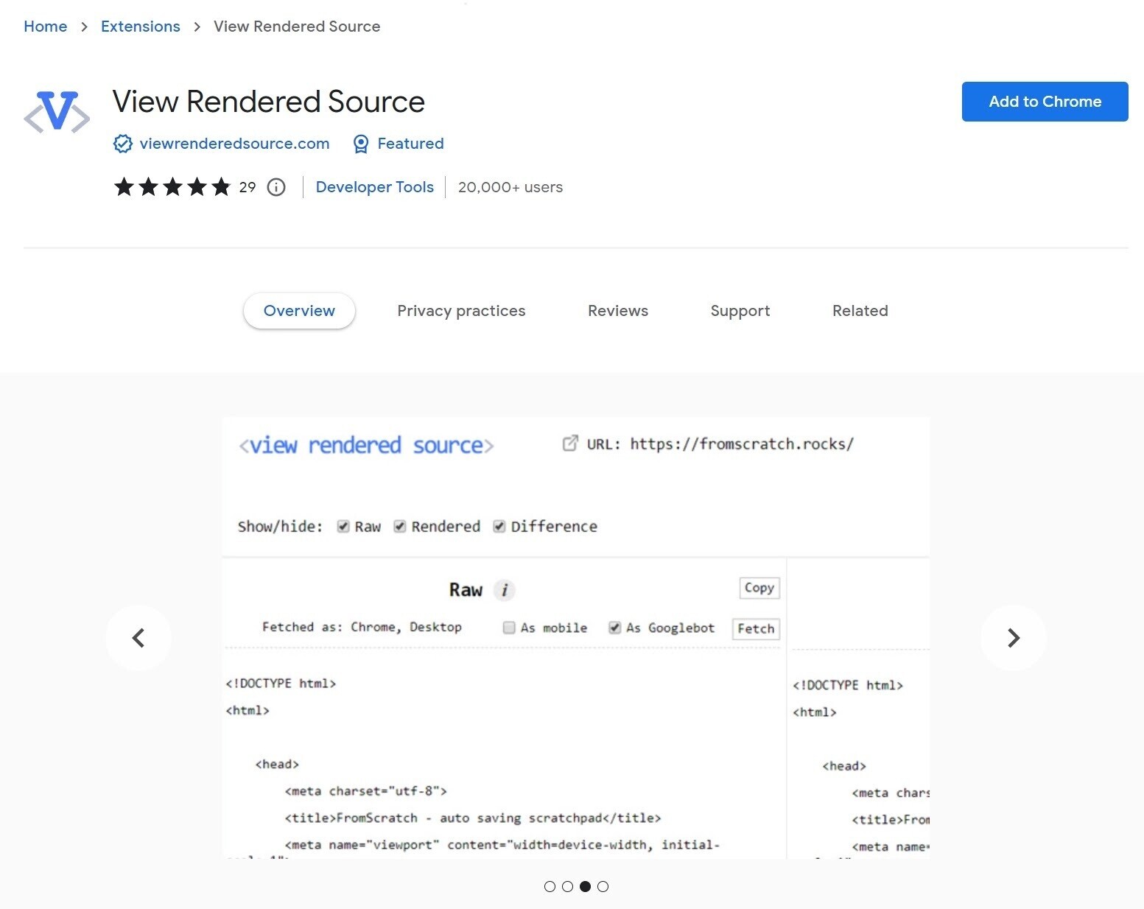Open the rating info icon next to 29
The width and height of the screenshot is (1144, 909).
276,187
